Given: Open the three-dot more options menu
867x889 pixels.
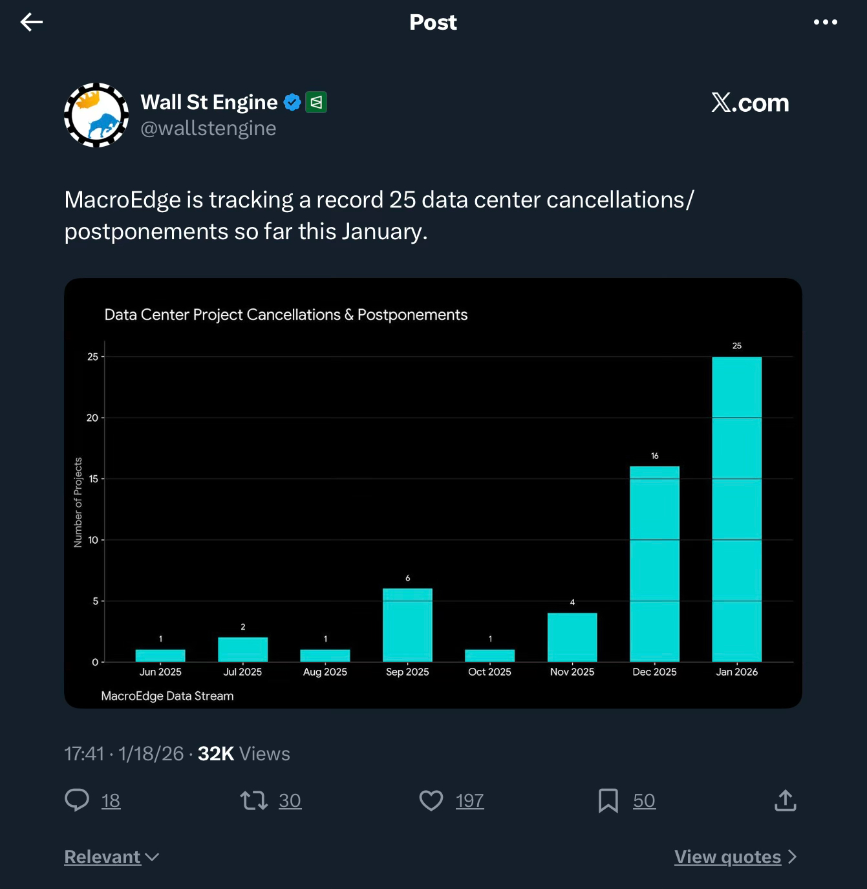Looking at the screenshot, I should point(825,22).
